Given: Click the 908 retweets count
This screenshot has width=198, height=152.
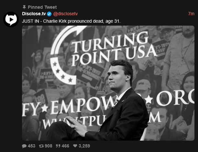Looking at the screenshot, I should 49,146.
